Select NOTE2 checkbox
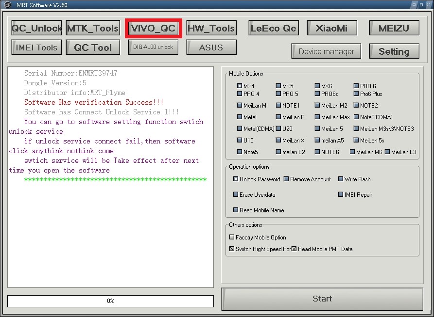Viewport: 434px width, 317px height. (x=356, y=105)
